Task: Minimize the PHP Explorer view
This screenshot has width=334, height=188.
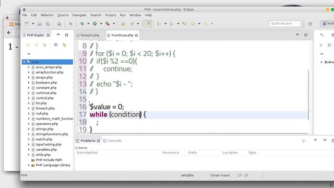Action: (58, 35)
